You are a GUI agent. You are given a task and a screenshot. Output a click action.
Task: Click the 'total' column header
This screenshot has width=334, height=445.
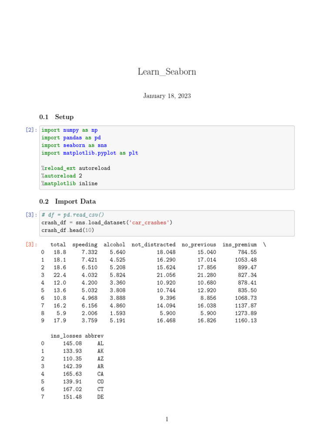point(58,245)
